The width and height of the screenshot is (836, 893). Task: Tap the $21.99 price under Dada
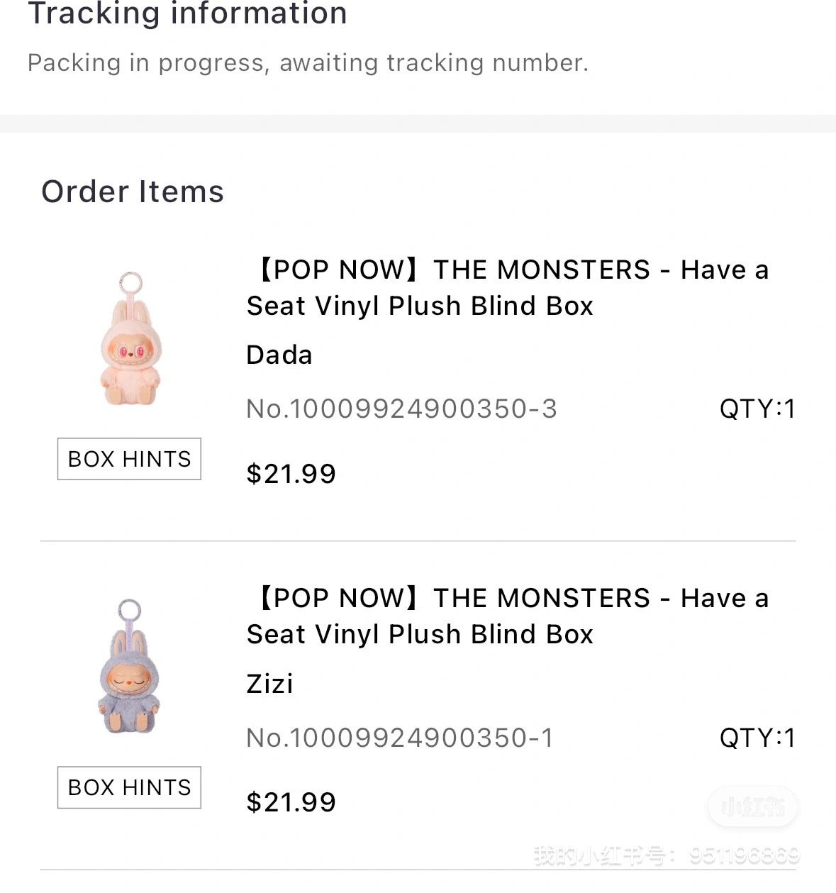(291, 474)
